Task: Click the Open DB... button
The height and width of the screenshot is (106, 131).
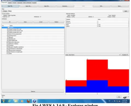Action: tap(47, 6)
